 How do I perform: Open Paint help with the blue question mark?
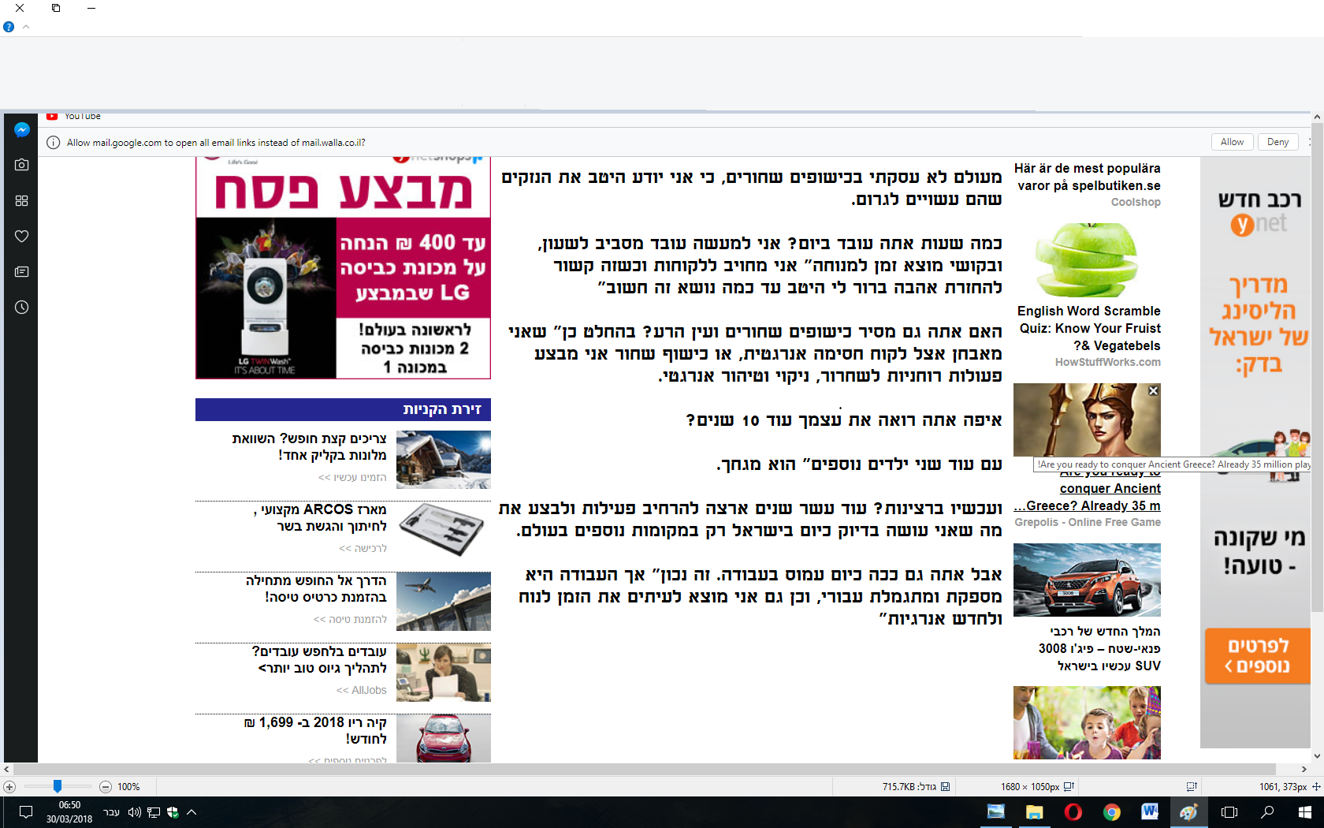[9, 27]
